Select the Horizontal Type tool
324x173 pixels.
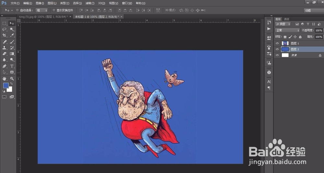tap(12, 66)
